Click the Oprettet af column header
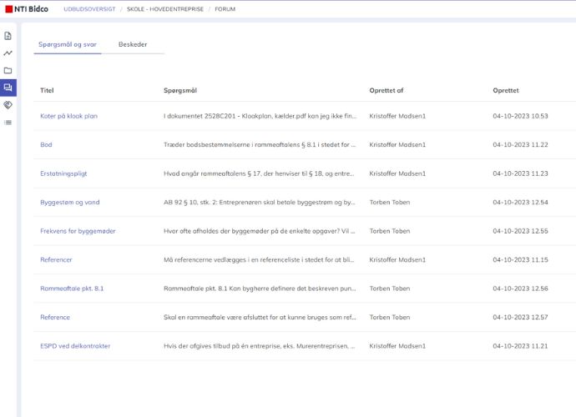This screenshot has width=576, height=417. tap(386, 90)
